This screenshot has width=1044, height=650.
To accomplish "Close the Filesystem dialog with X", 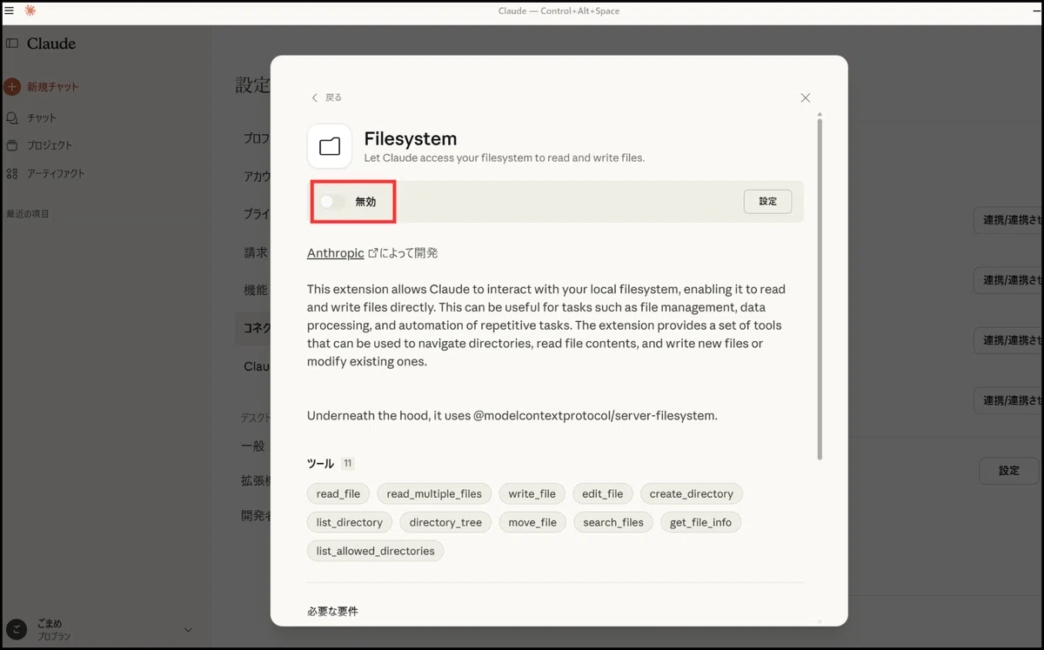I will click(x=806, y=97).
